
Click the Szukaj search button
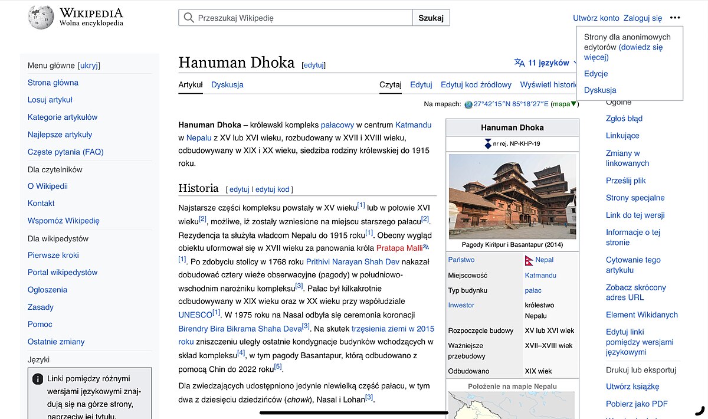[431, 18]
